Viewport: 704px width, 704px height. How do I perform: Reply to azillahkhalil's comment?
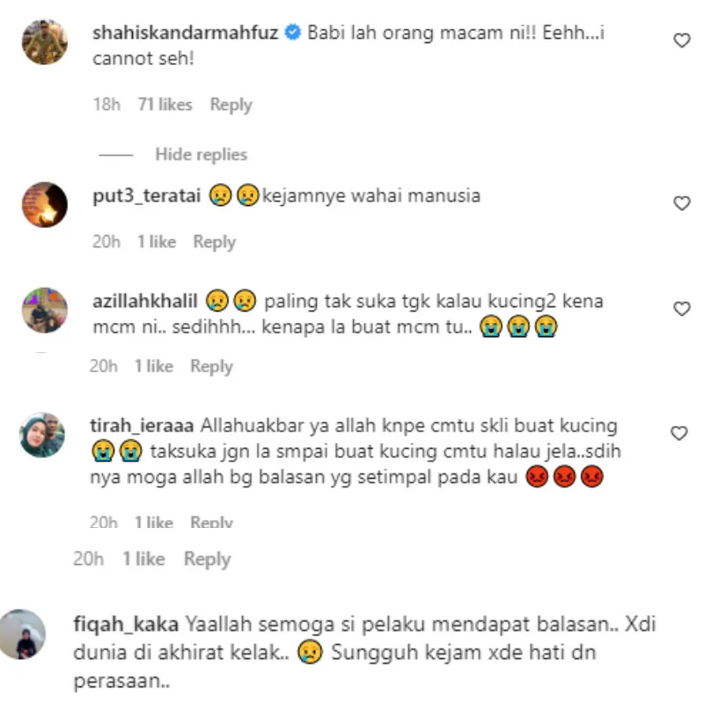click(x=211, y=366)
